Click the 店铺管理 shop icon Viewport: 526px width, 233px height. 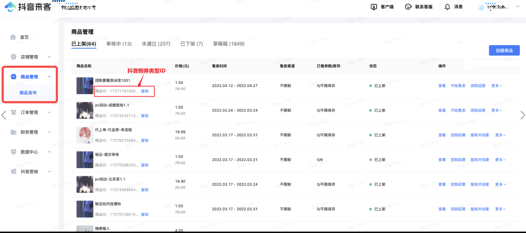[13, 57]
